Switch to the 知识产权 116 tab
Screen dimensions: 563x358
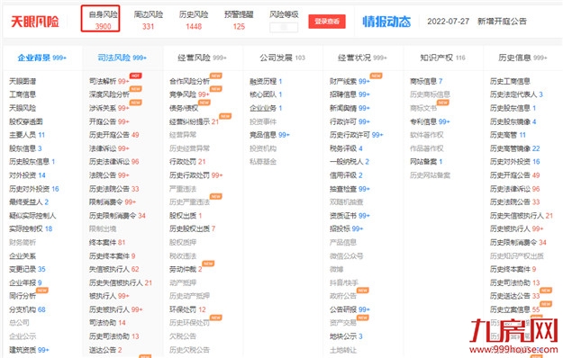(442, 58)
